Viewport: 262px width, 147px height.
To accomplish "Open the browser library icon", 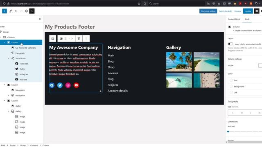I will (x=208, y=4).
